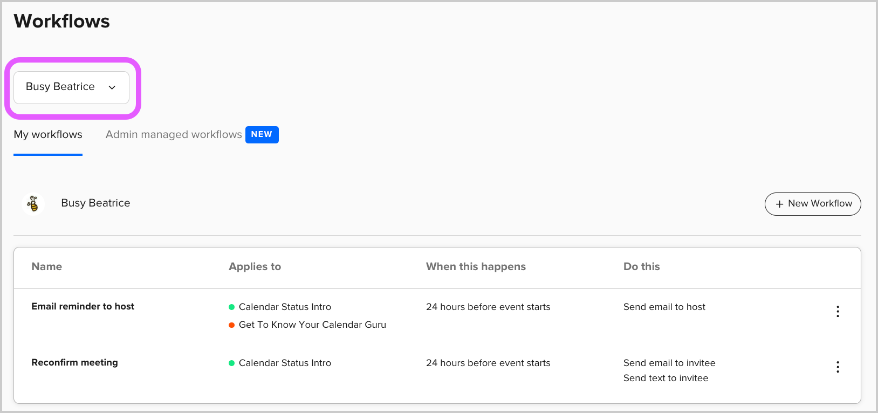The image size is (878, 413).
Task: Click the Workflows page heading
Action: (x=61, y=21)
